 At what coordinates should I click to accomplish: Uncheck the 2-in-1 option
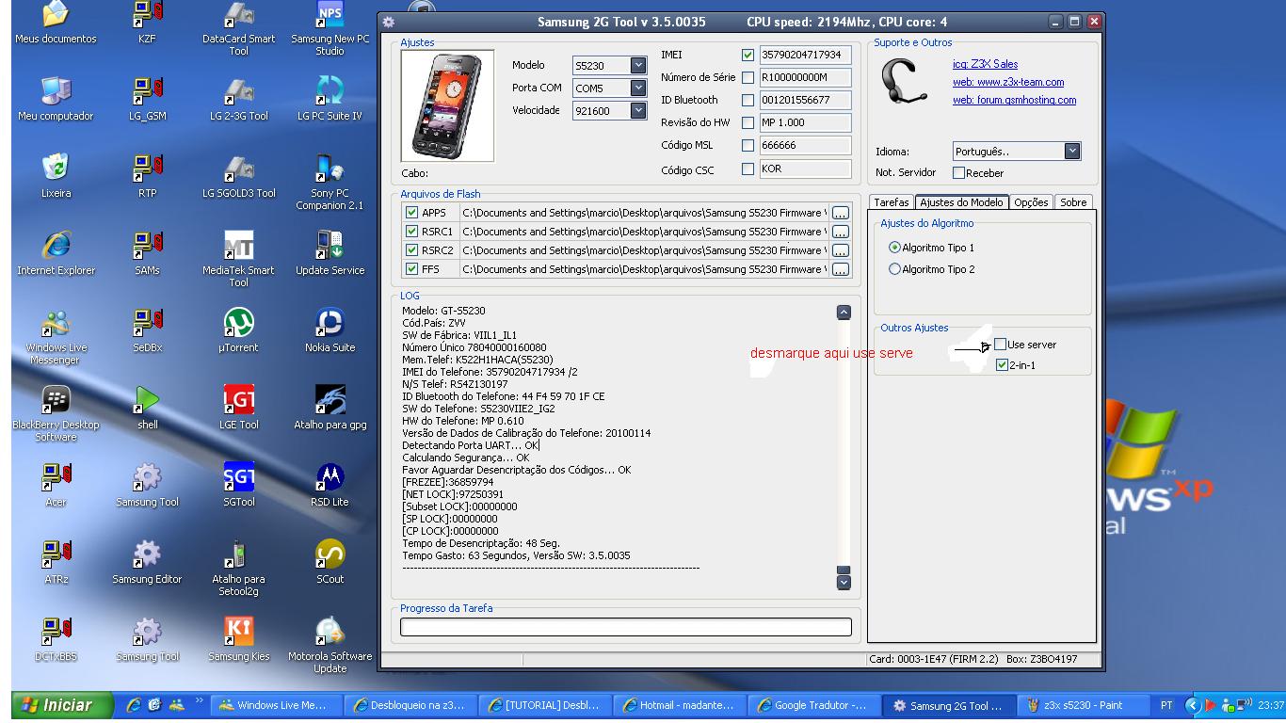click(1002, 365)
